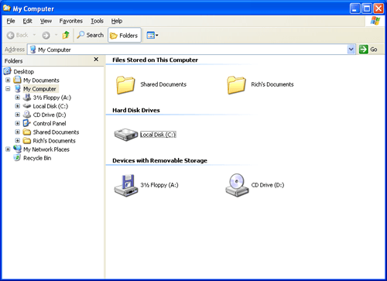Close the My Computer window
The image size is (387, 281).
coord(378,9)
